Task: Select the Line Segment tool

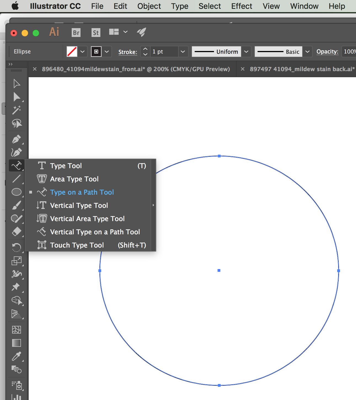Action: 17,179
